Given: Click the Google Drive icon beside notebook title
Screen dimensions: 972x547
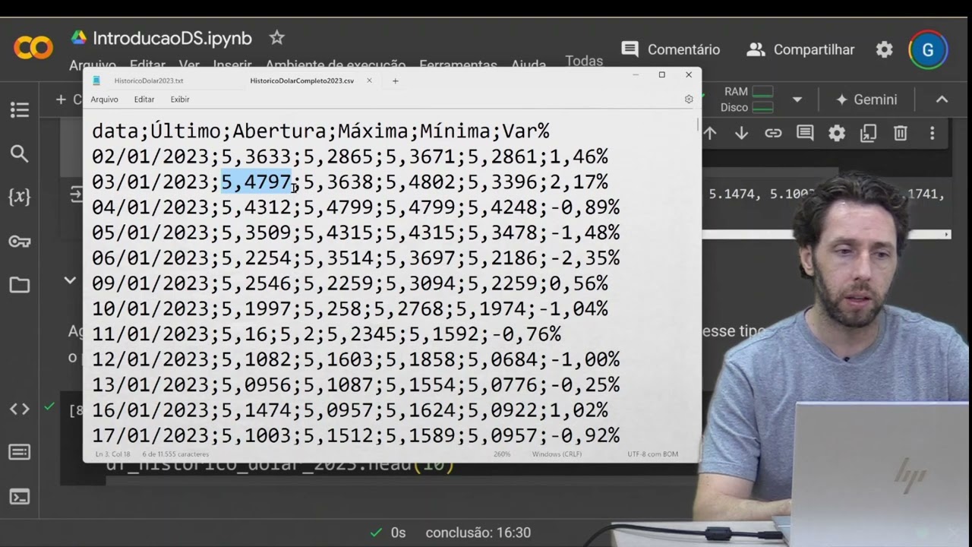Looking at the screenshot, I should (x=79, y=37).
